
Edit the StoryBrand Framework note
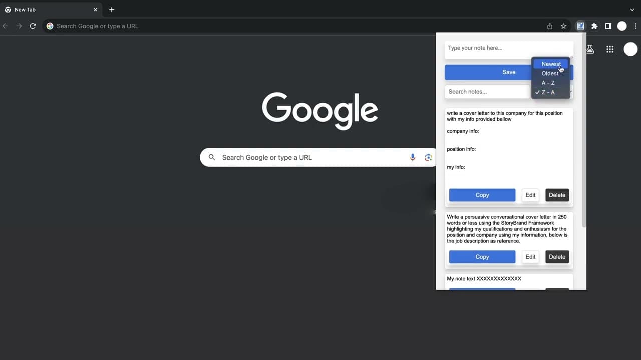click(x=530, y=257)
